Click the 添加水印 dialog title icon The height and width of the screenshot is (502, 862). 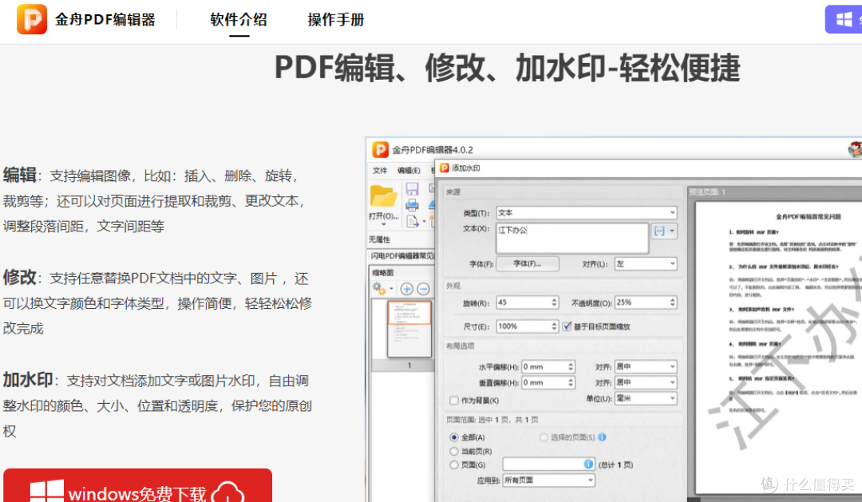click(x=445, y=168)
